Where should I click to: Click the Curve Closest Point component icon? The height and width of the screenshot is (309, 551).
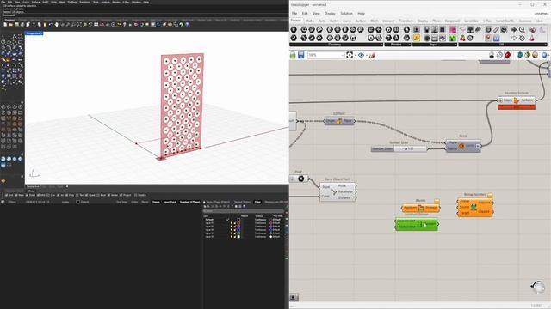[334, 192]
